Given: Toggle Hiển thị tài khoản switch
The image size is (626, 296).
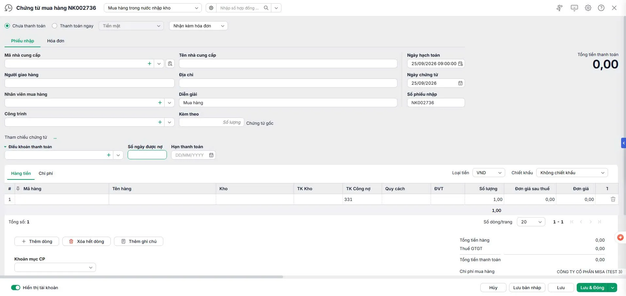Looking at the screenshot, I should (16, 288).
